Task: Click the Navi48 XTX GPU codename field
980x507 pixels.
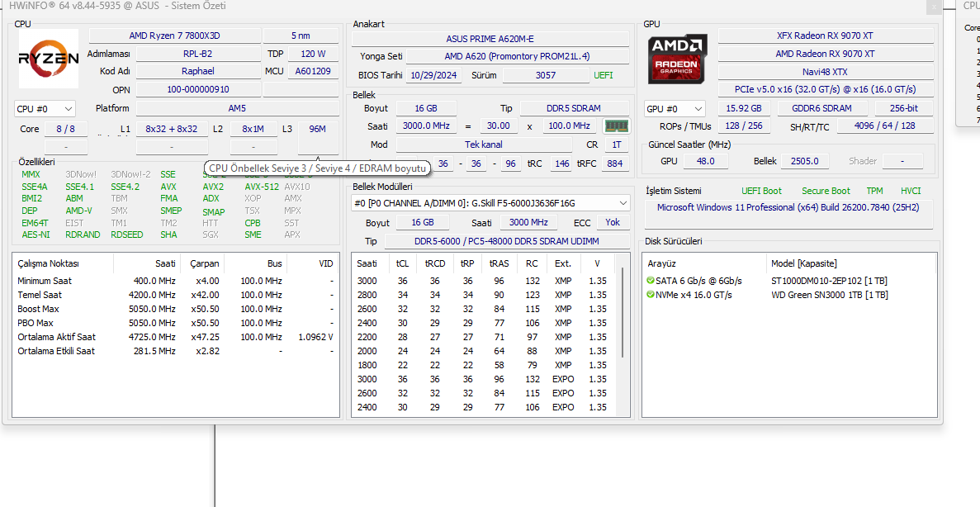Action: [826, 71]
